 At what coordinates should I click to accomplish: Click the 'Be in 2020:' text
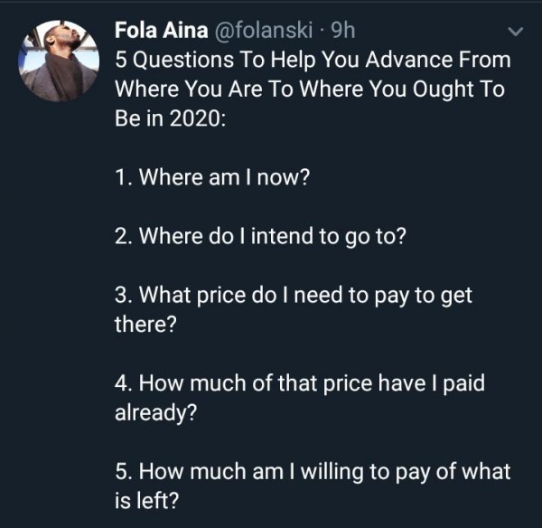coord(171,118)
